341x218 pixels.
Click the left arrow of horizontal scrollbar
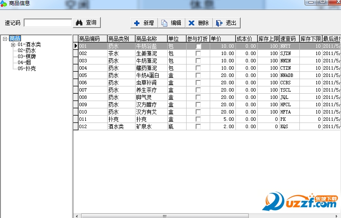point(77,216)
